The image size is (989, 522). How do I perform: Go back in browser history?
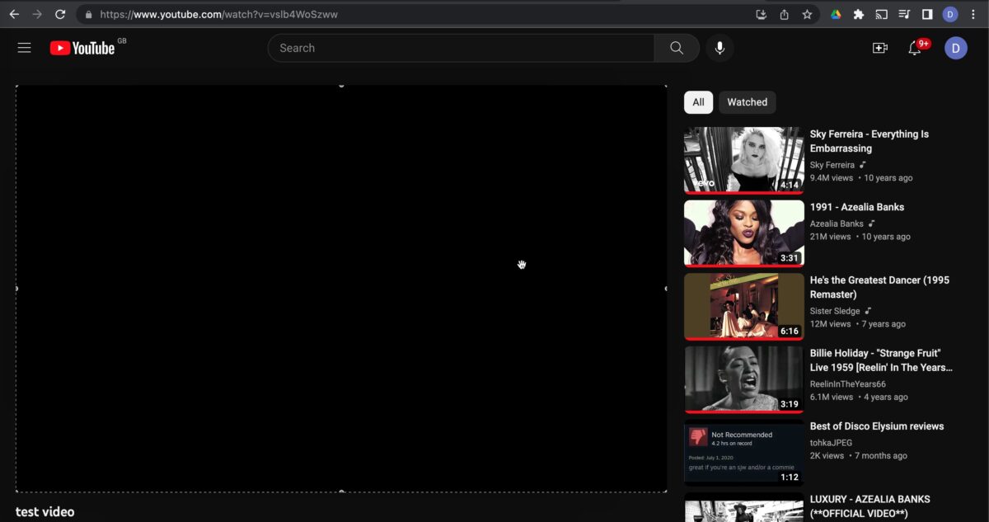tap(14, 14)
